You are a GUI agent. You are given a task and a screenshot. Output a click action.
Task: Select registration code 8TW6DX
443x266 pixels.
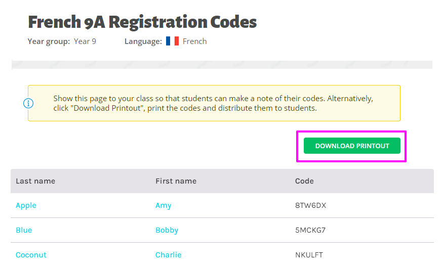310,205
